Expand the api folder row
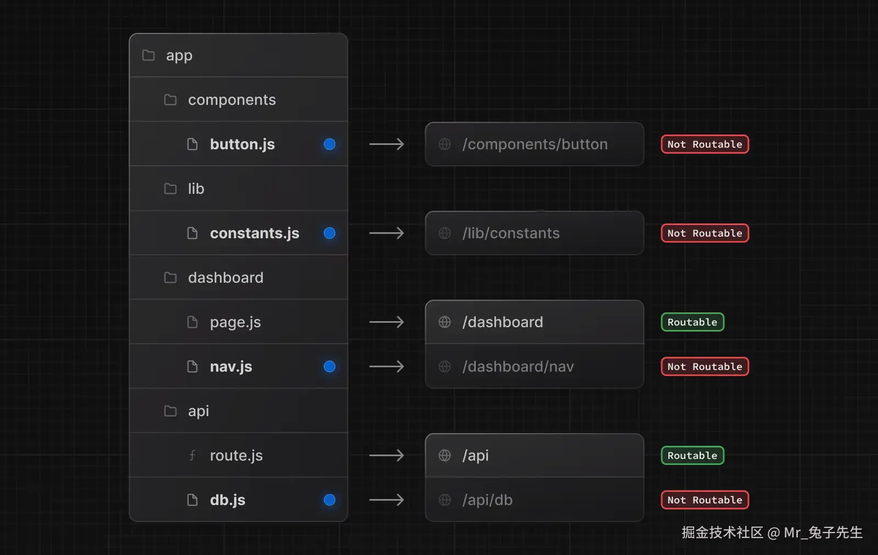Screen dimensions: 878x555 [198, 411]
